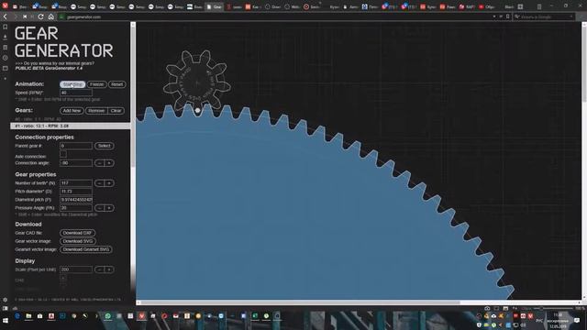The height and width of the screenshot is (330, 587).
Task: Open WhatsApp from the taskbar
Action: pyautogui.click(x=108, y=316)
